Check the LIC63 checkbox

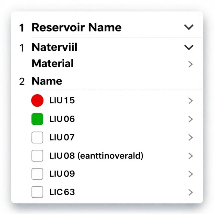click(x=37, y=192)
